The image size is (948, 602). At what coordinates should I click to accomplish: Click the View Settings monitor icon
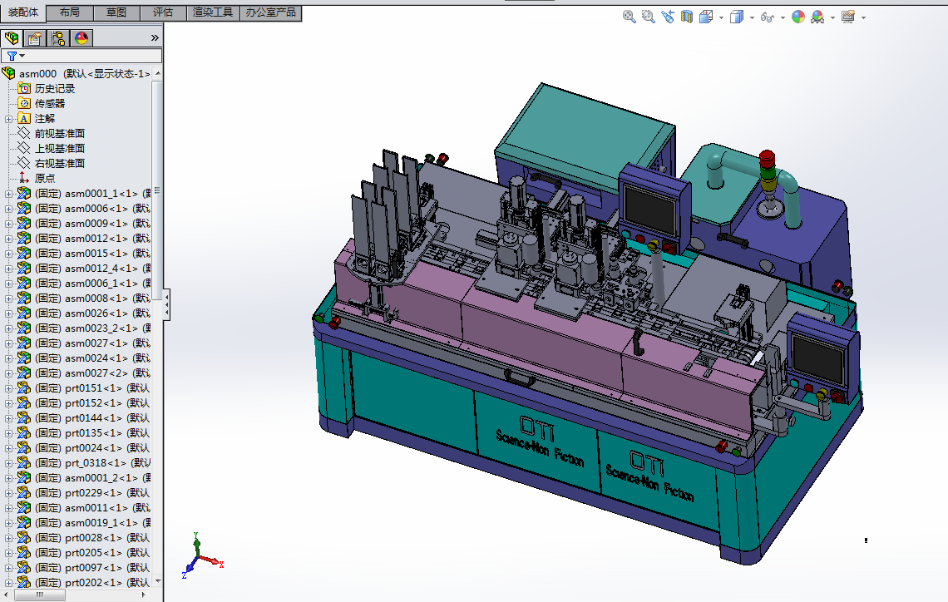[848, 17]
